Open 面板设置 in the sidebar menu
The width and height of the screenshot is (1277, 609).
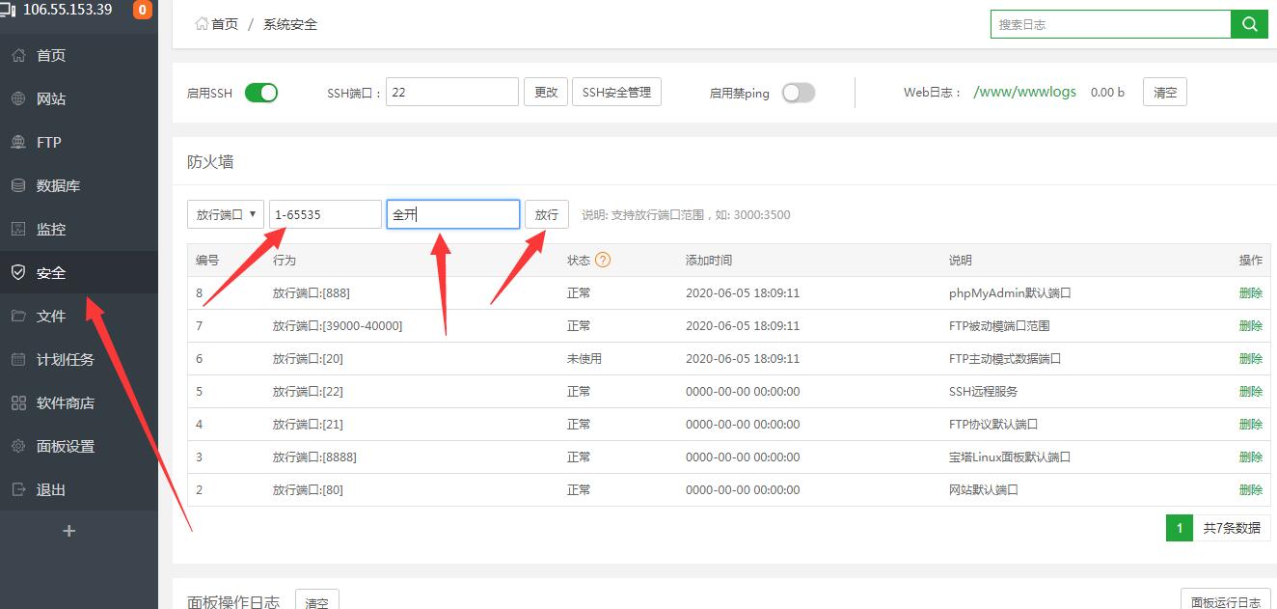65,446
